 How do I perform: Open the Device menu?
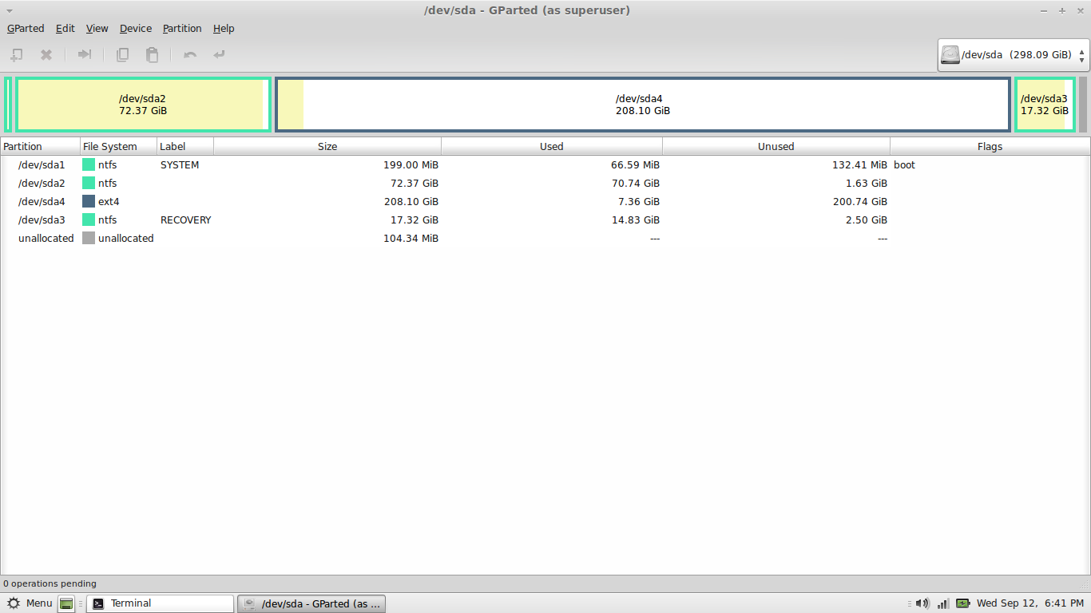(135, 28)
